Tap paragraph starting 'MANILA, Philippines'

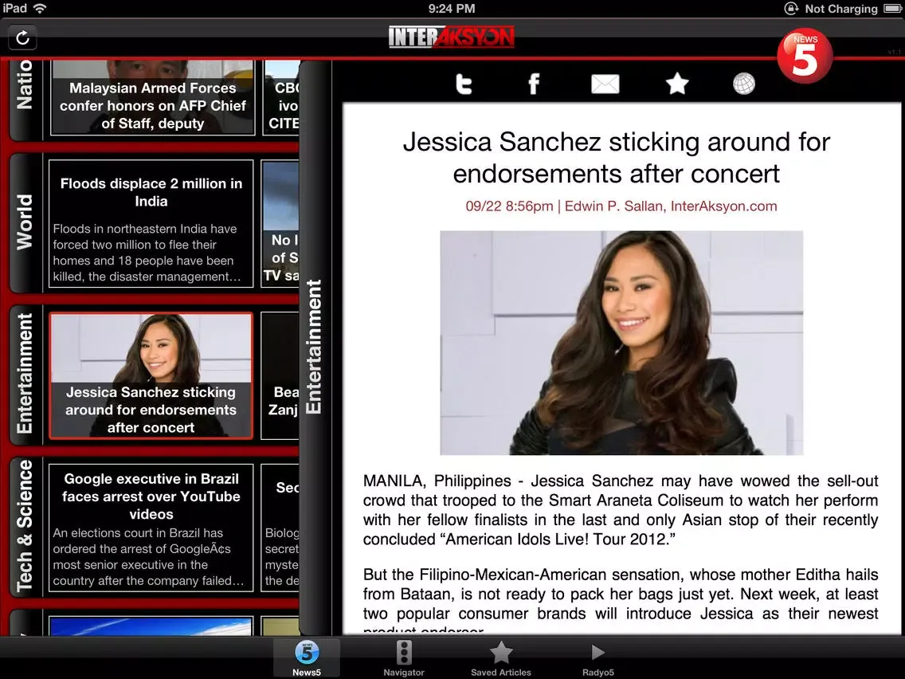(621, 510)
